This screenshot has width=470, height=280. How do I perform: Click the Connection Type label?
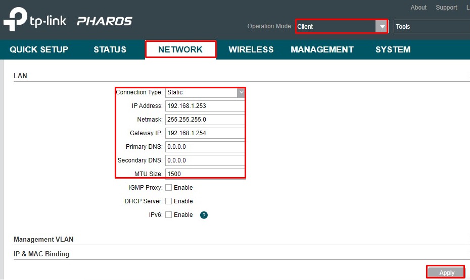139,92
